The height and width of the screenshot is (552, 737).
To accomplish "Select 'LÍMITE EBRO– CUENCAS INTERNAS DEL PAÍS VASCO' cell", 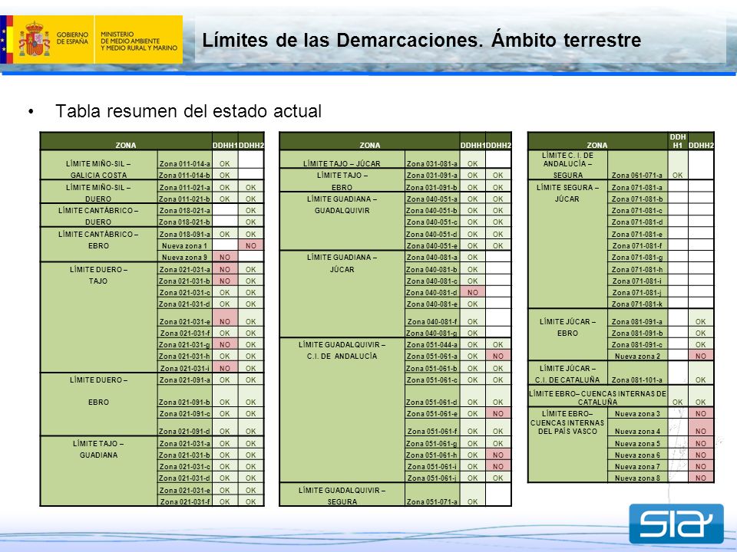I will pyautogui.click(x=568, y=445).
